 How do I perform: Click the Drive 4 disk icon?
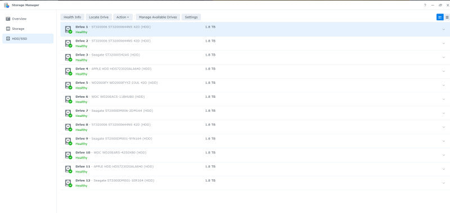point(68,71)
